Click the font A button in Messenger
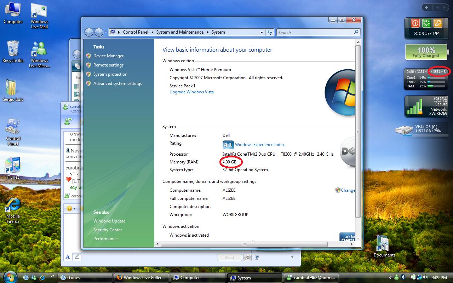Viewport: 453px width, 283px height. pos(68,257)
